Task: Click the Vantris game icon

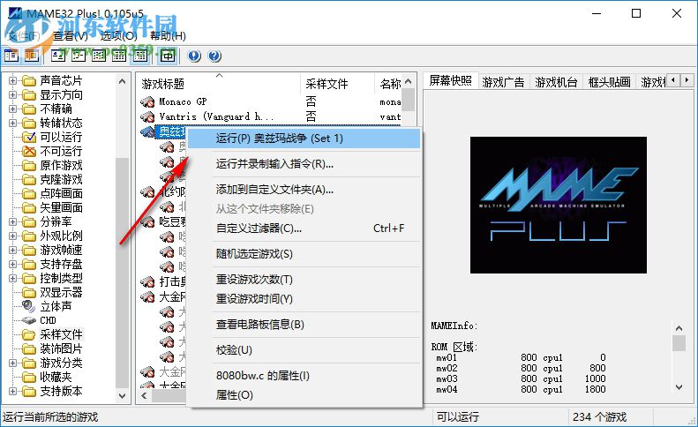Action: pos(147,117)
